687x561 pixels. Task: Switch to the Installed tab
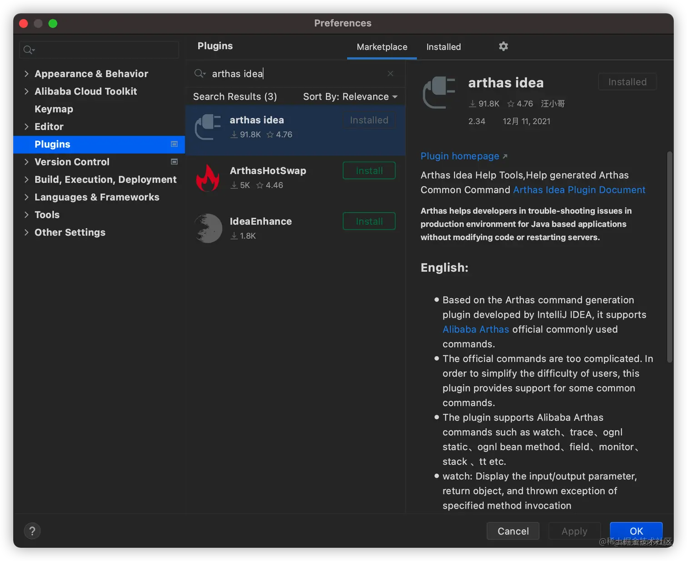pyautogui.click(x=443, y=47)
